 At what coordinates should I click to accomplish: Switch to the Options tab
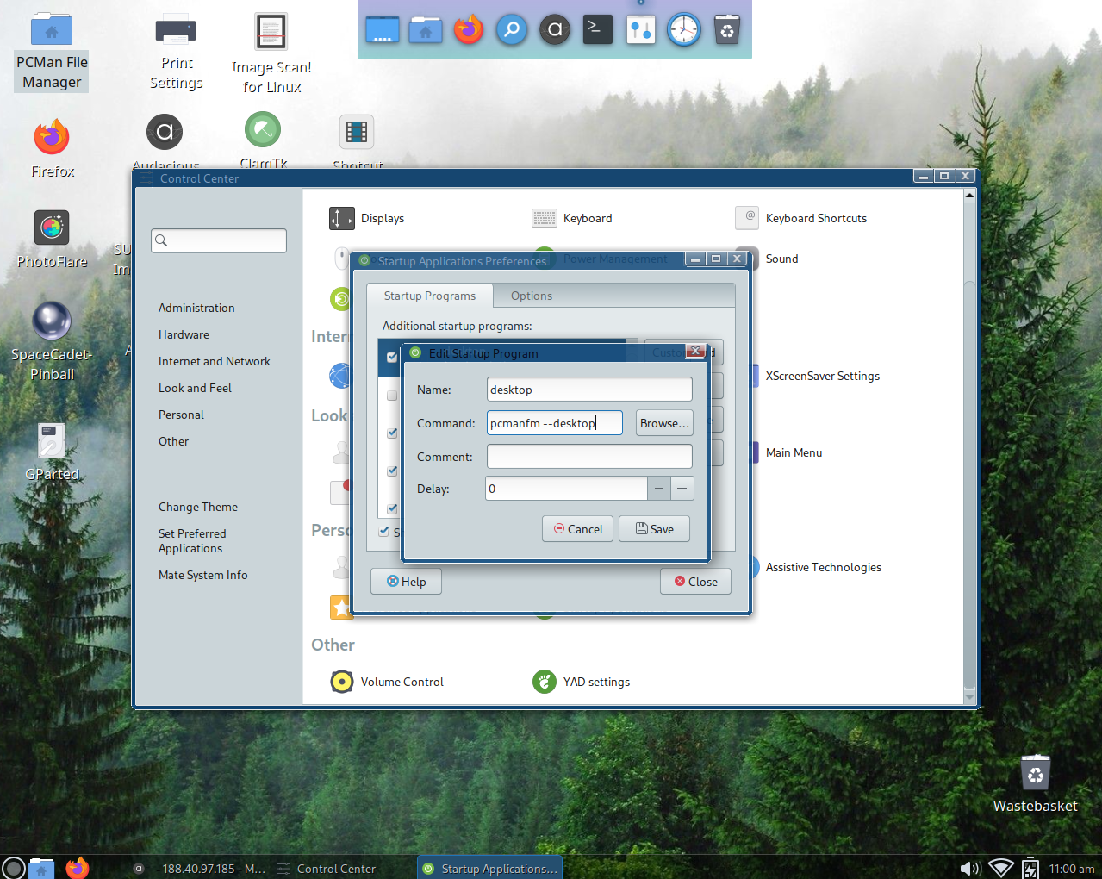(531, 296)
